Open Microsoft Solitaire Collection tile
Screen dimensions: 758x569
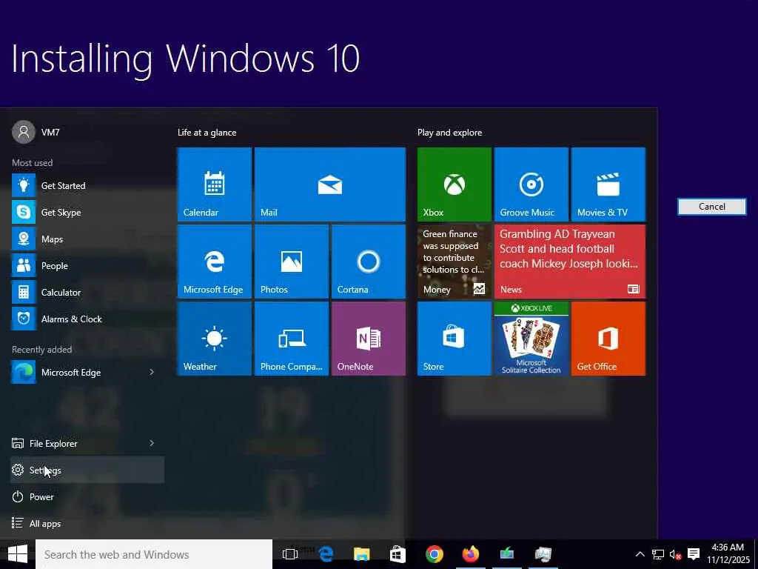(531, 338)
